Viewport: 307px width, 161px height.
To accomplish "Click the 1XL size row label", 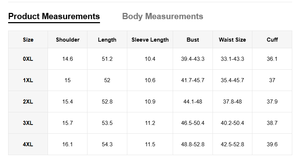I will click(28, 80).
